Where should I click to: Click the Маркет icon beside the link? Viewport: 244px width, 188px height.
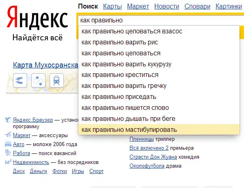pos(8,135)
